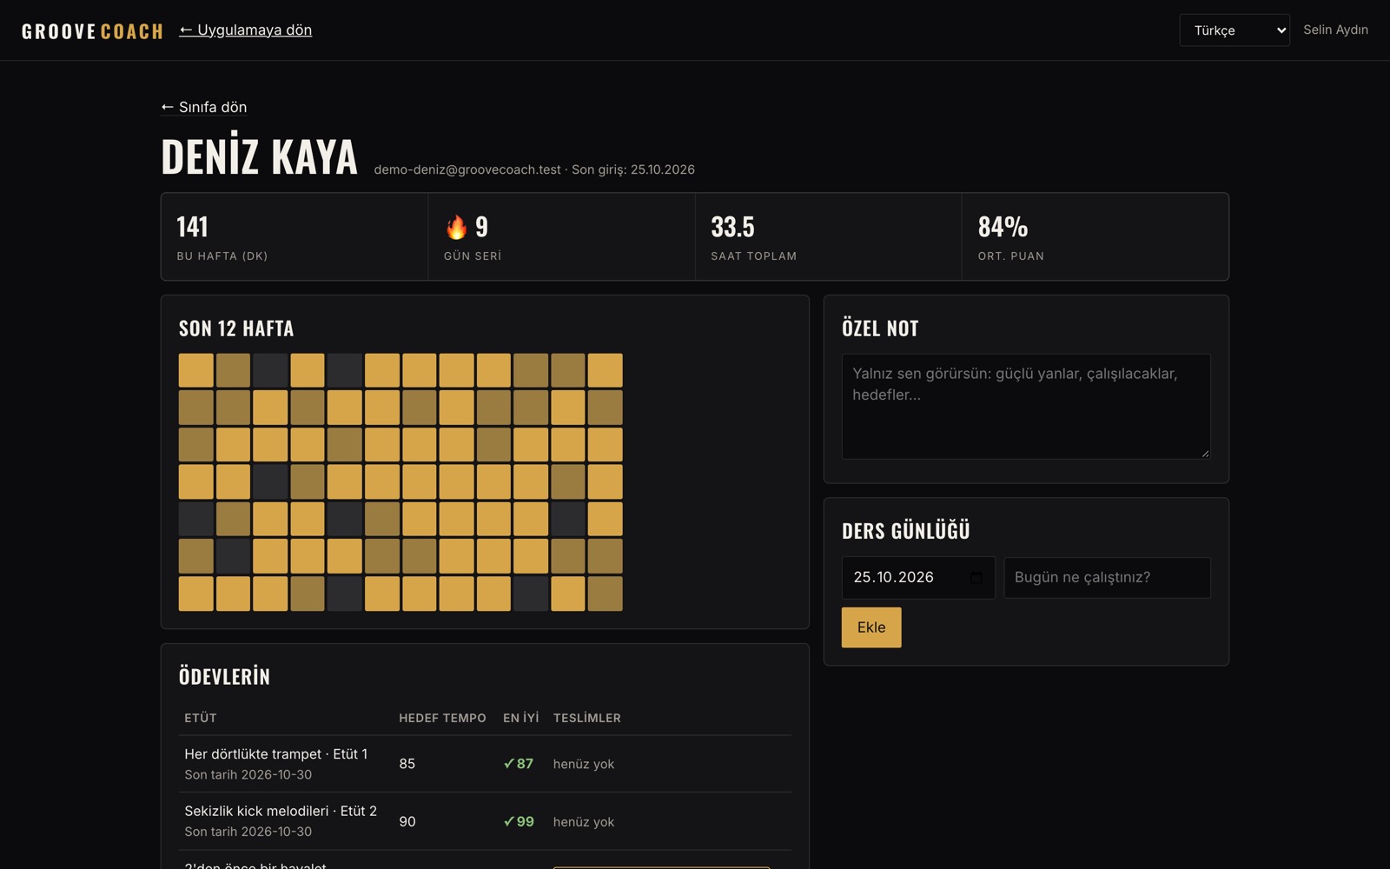This screenshot has width=1390, height=869.
Task: Click the 33.5 total hours value
Action: pos(732,227)
